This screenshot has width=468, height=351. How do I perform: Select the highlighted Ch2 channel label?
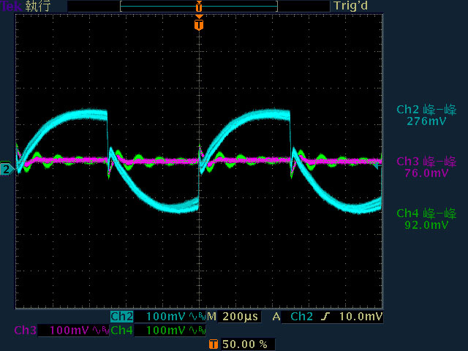[121, 317]
